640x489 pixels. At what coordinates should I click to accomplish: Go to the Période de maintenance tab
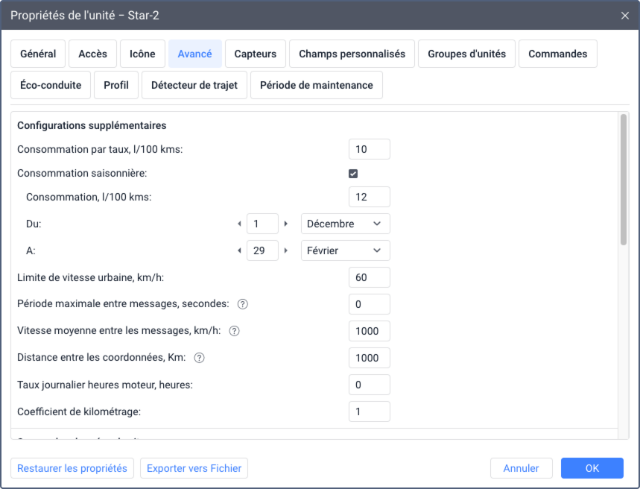click(316, 85)
